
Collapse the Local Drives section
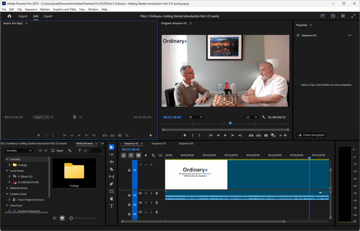pos(7,171)
